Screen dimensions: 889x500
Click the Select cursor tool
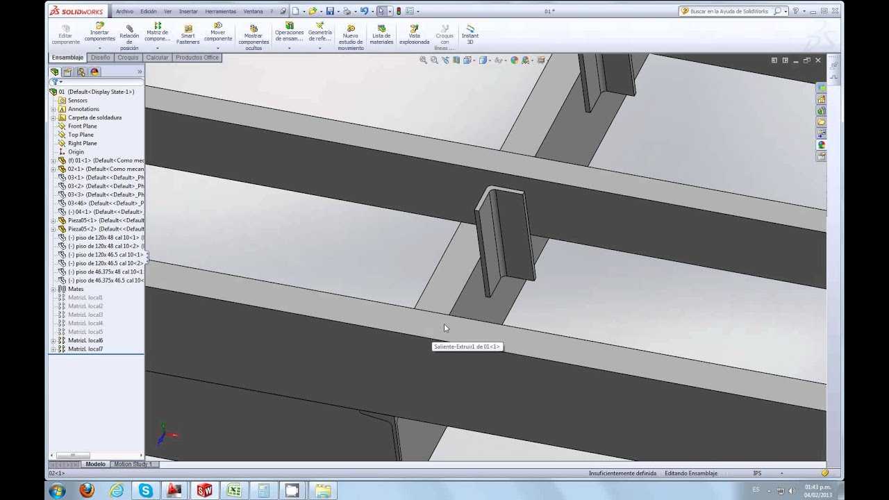381,11
